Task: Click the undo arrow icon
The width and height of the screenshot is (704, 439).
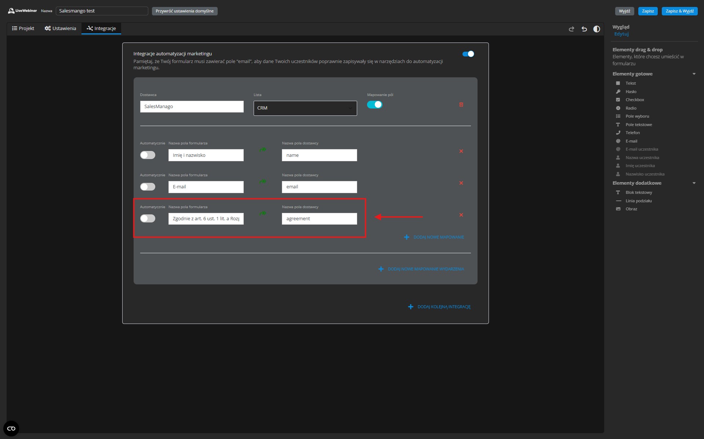Action: pos(584,29)
